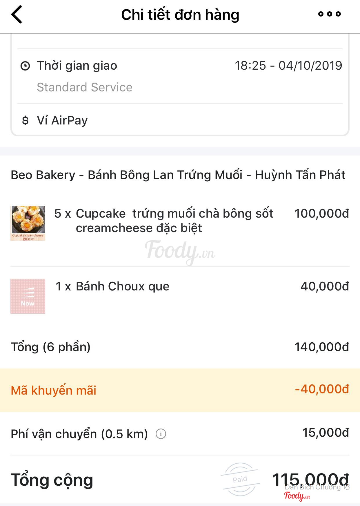This screenshot has height=506, width=360.
Task: Open Beo Bakery restaurant name link
Action: [x=178, y=175]
